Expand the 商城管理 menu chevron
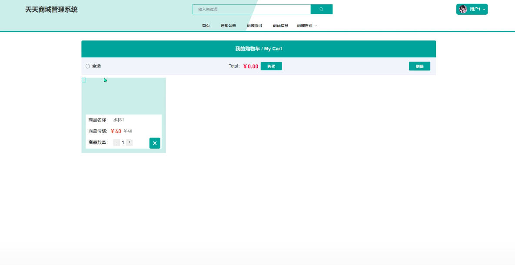This screenshot has width=515, height=265. click(x=316, y=26)
